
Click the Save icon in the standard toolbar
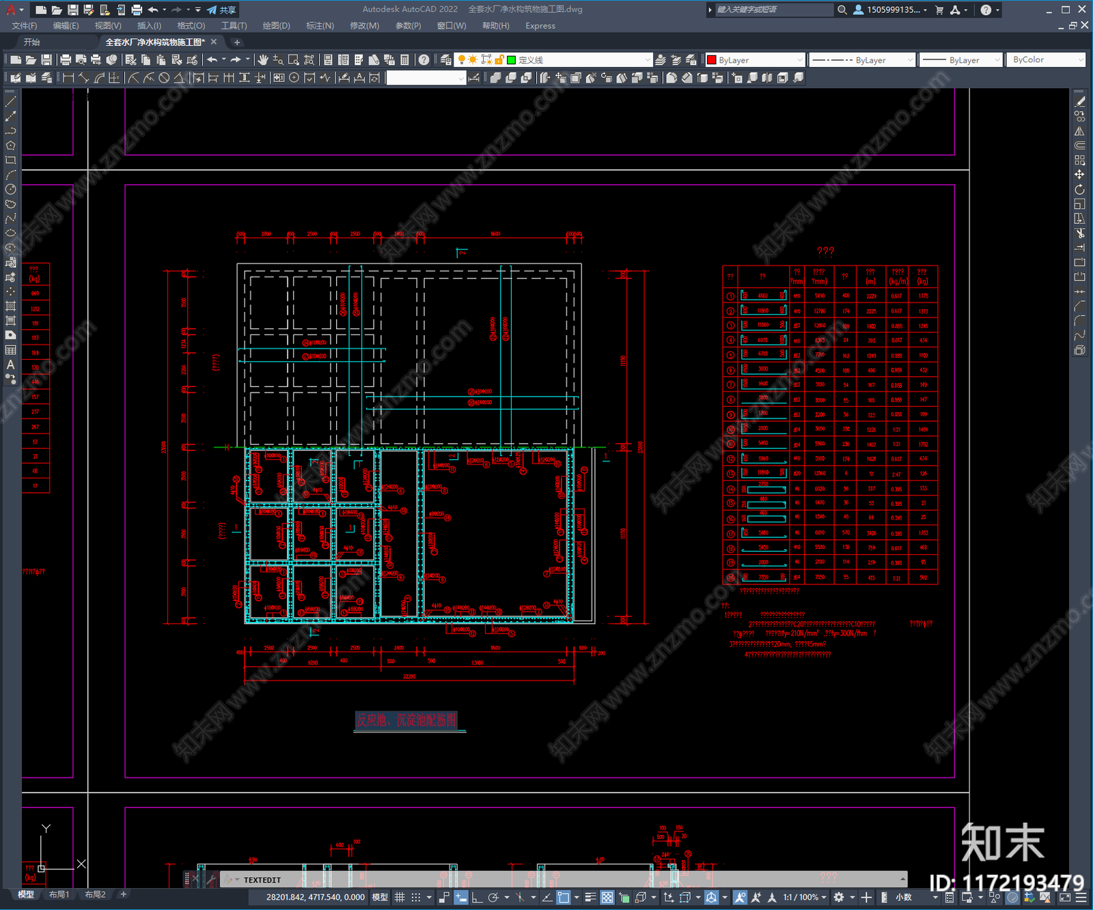(x=46, y=60)
